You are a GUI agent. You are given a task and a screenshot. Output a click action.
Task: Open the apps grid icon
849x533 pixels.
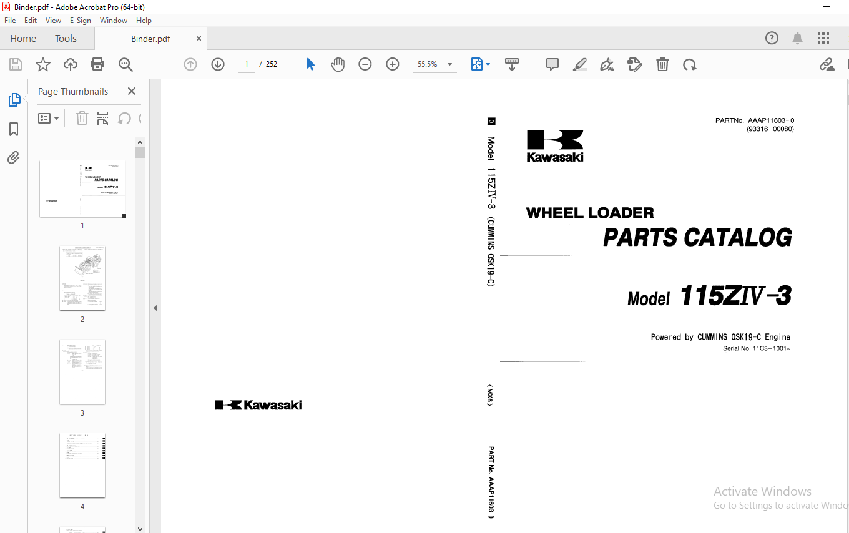click(823, 38)
